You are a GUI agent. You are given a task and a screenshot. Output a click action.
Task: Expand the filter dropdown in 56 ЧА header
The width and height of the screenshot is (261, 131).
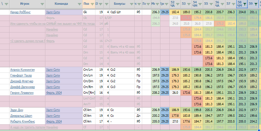[222, 4]
